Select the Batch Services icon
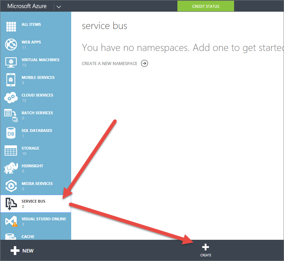Screen dimensions: 284x261 [x=11, y=115]
